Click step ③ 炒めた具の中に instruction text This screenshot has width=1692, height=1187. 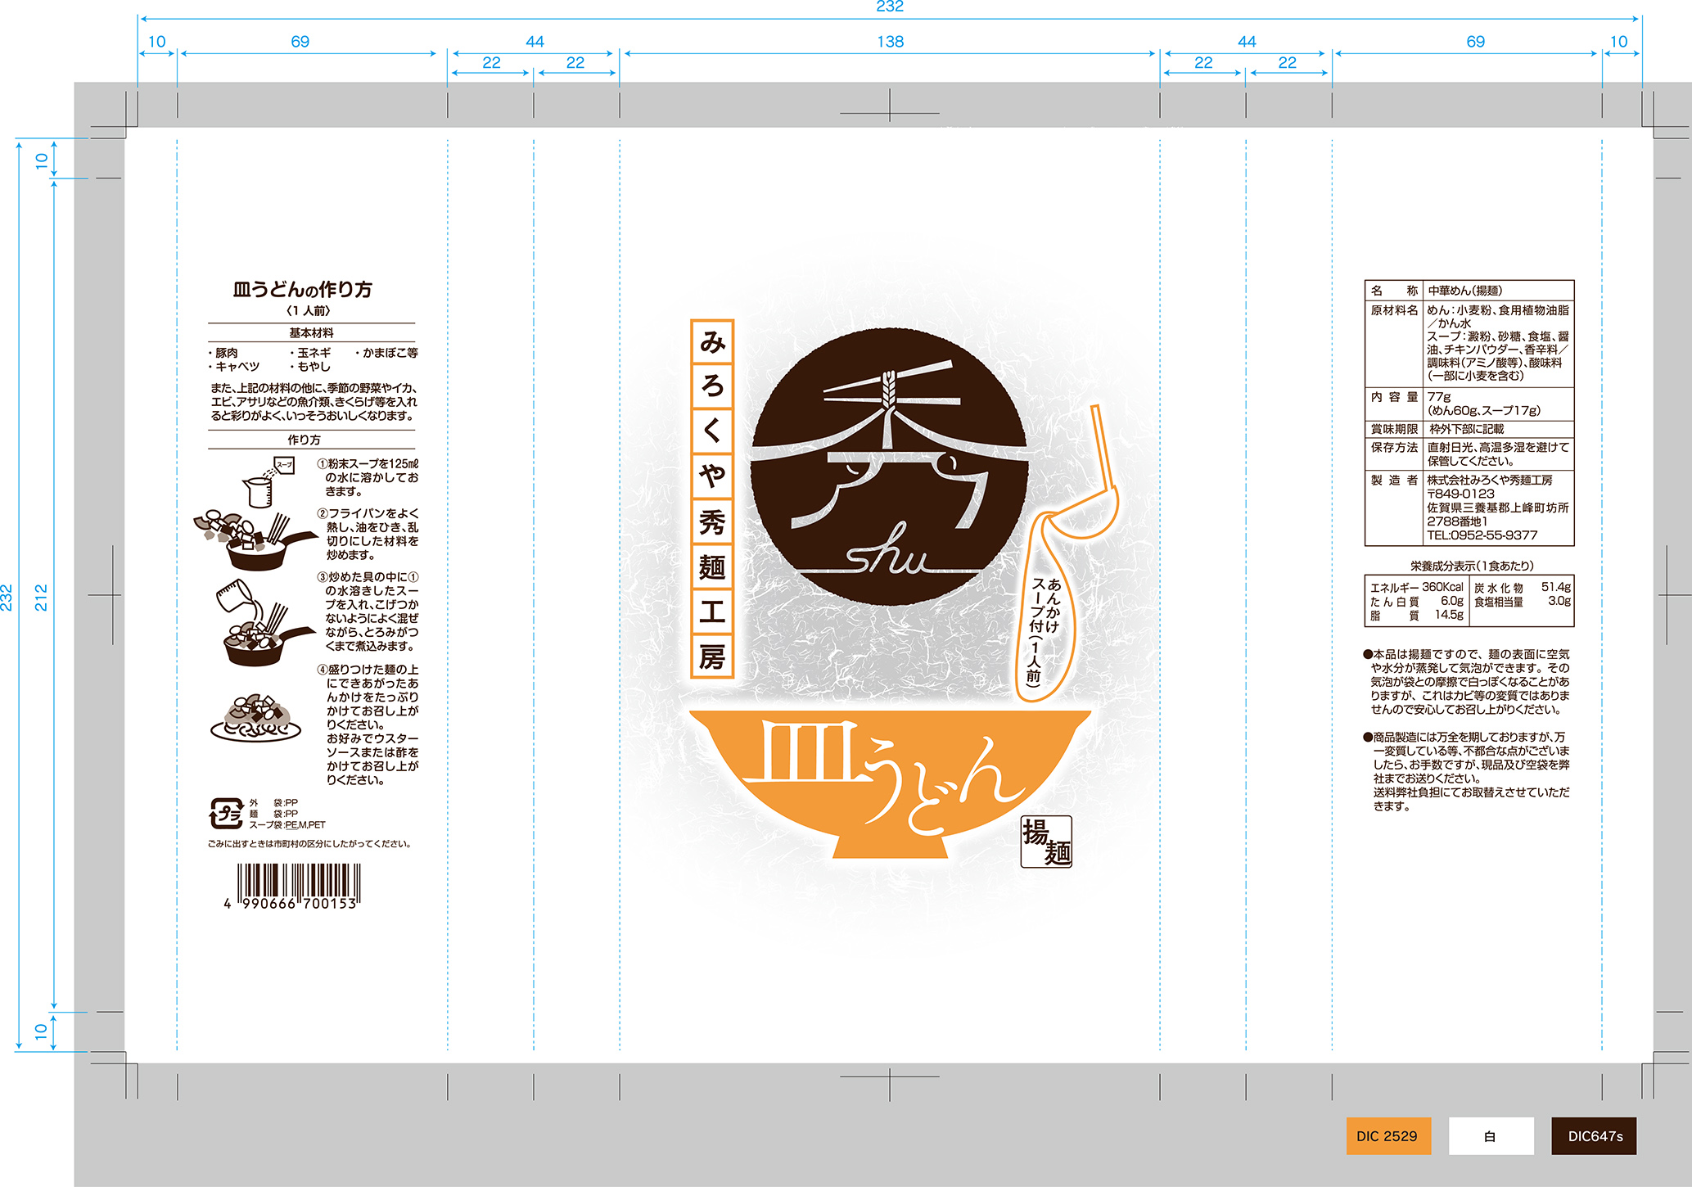pyautogui.click(x=368, y=612)
